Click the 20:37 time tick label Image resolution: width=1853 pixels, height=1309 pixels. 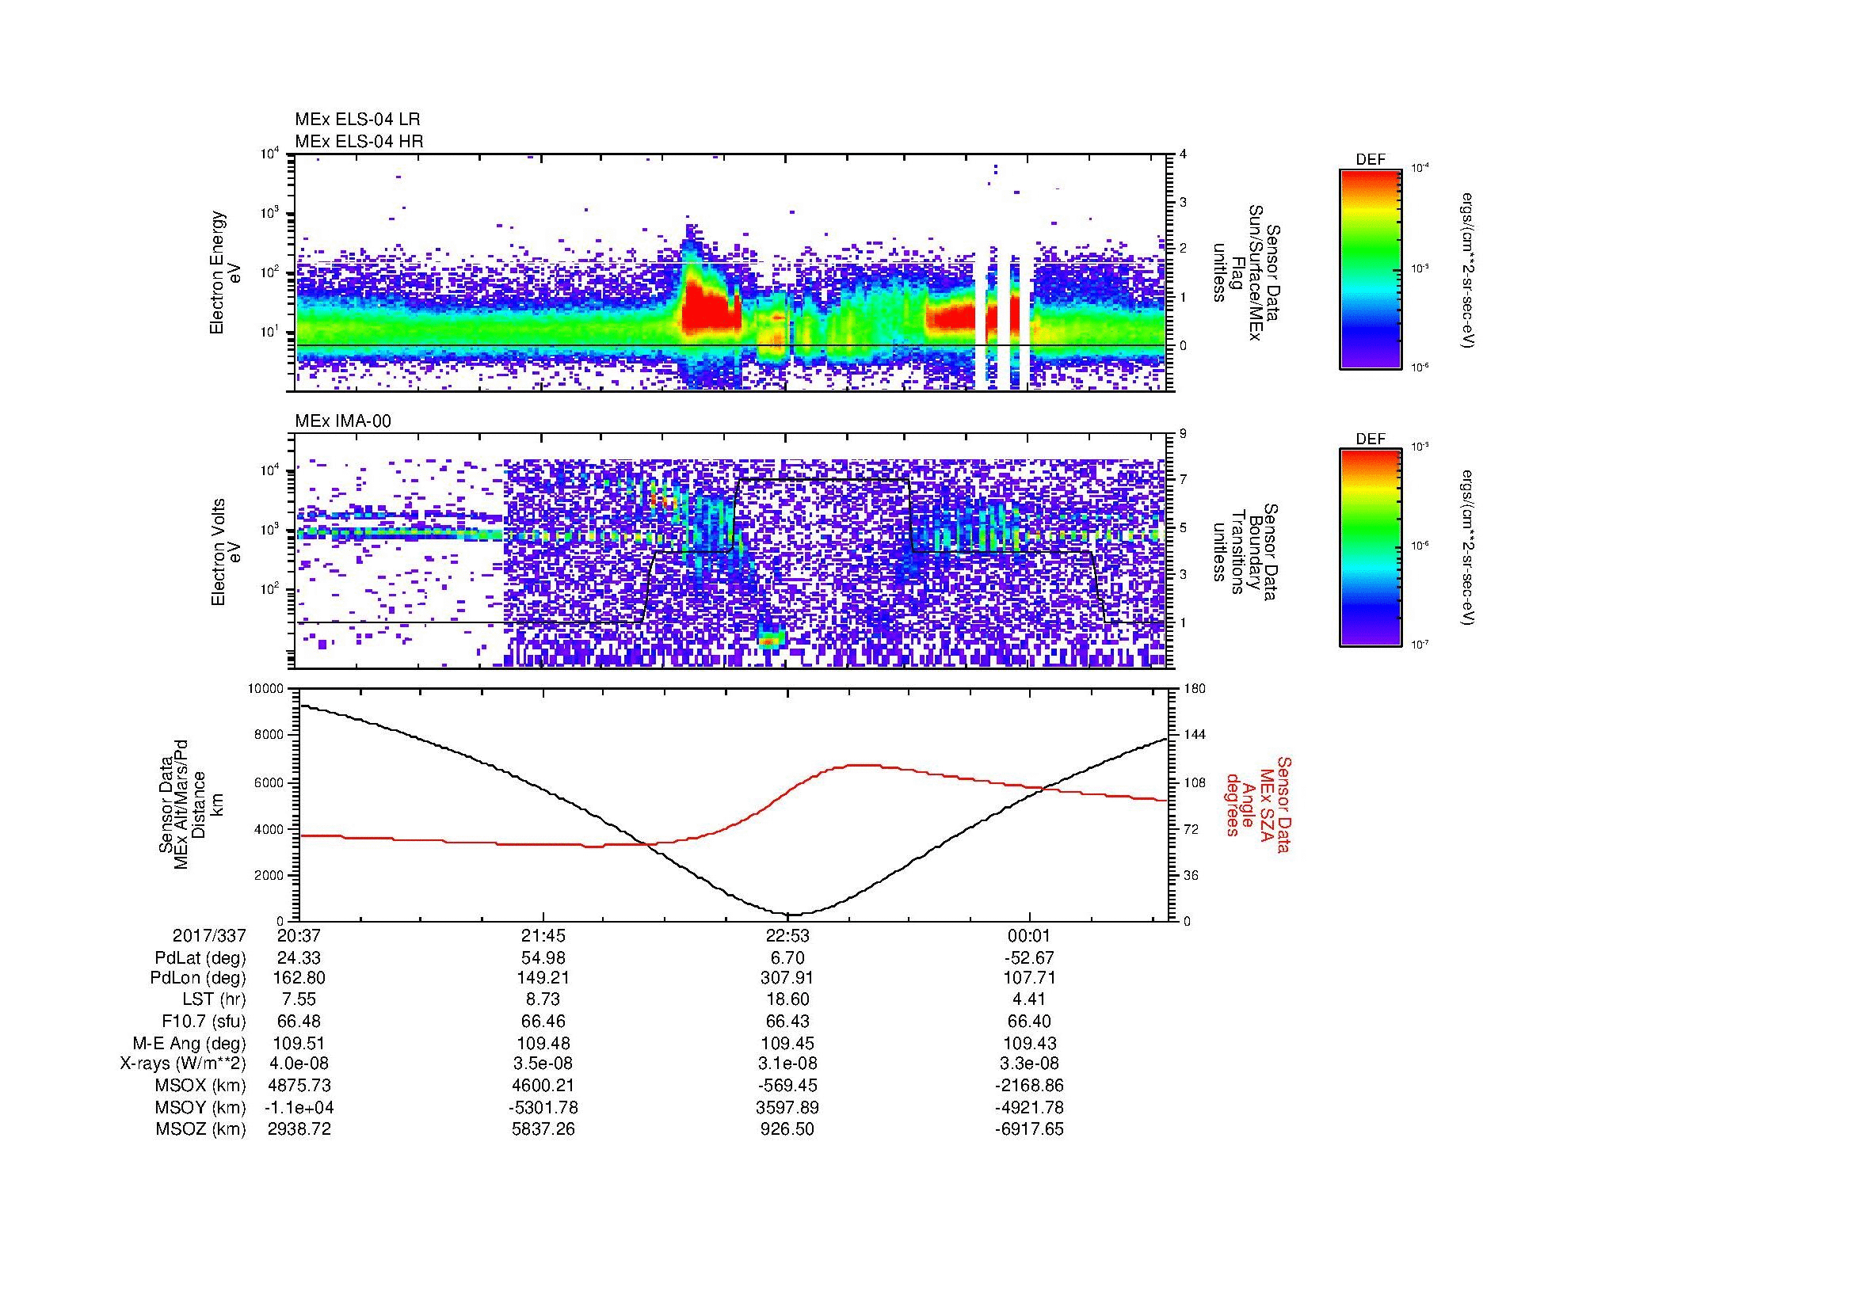coord(299,935)
